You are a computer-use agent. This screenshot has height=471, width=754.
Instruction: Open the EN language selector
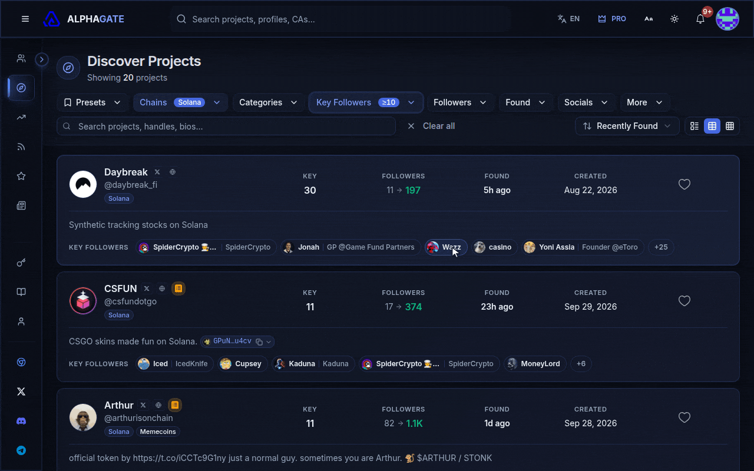[x=568, y=19]
